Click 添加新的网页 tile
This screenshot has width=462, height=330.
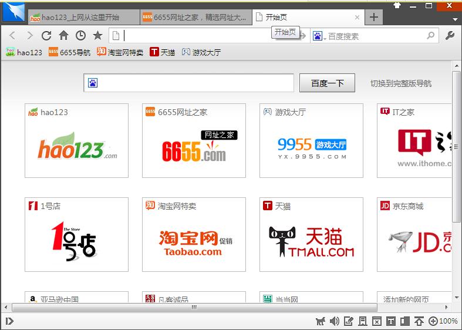[x=414, y=297]
